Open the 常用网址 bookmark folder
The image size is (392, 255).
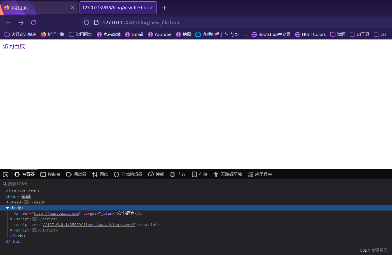(x=81, y=34)
